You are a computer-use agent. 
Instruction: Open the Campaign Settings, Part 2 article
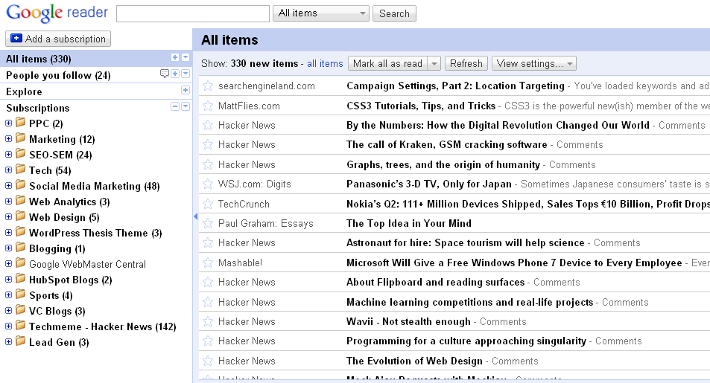tap(455, 86)
